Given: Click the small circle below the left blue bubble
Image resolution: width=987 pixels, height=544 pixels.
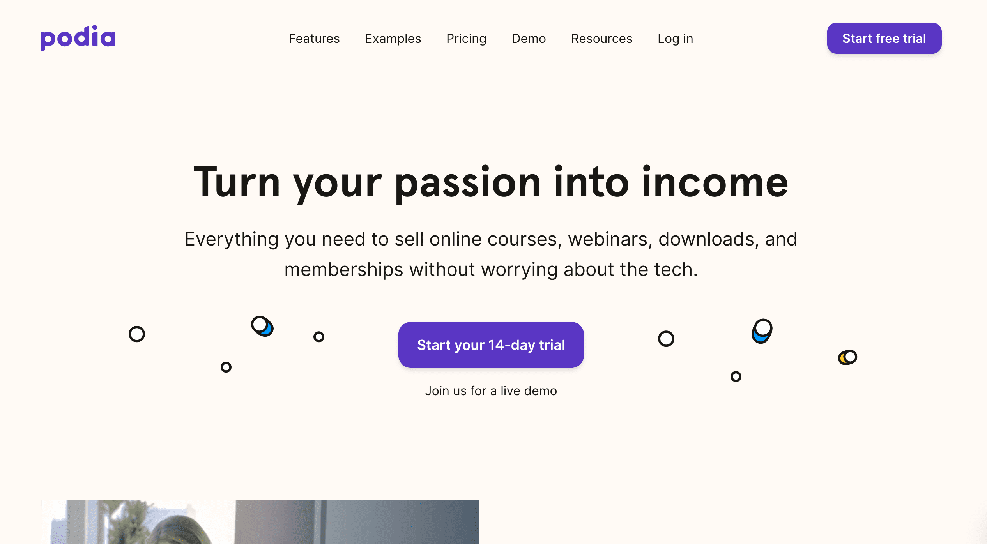Looking at the screenshot, I should click(x=226, y=367).
